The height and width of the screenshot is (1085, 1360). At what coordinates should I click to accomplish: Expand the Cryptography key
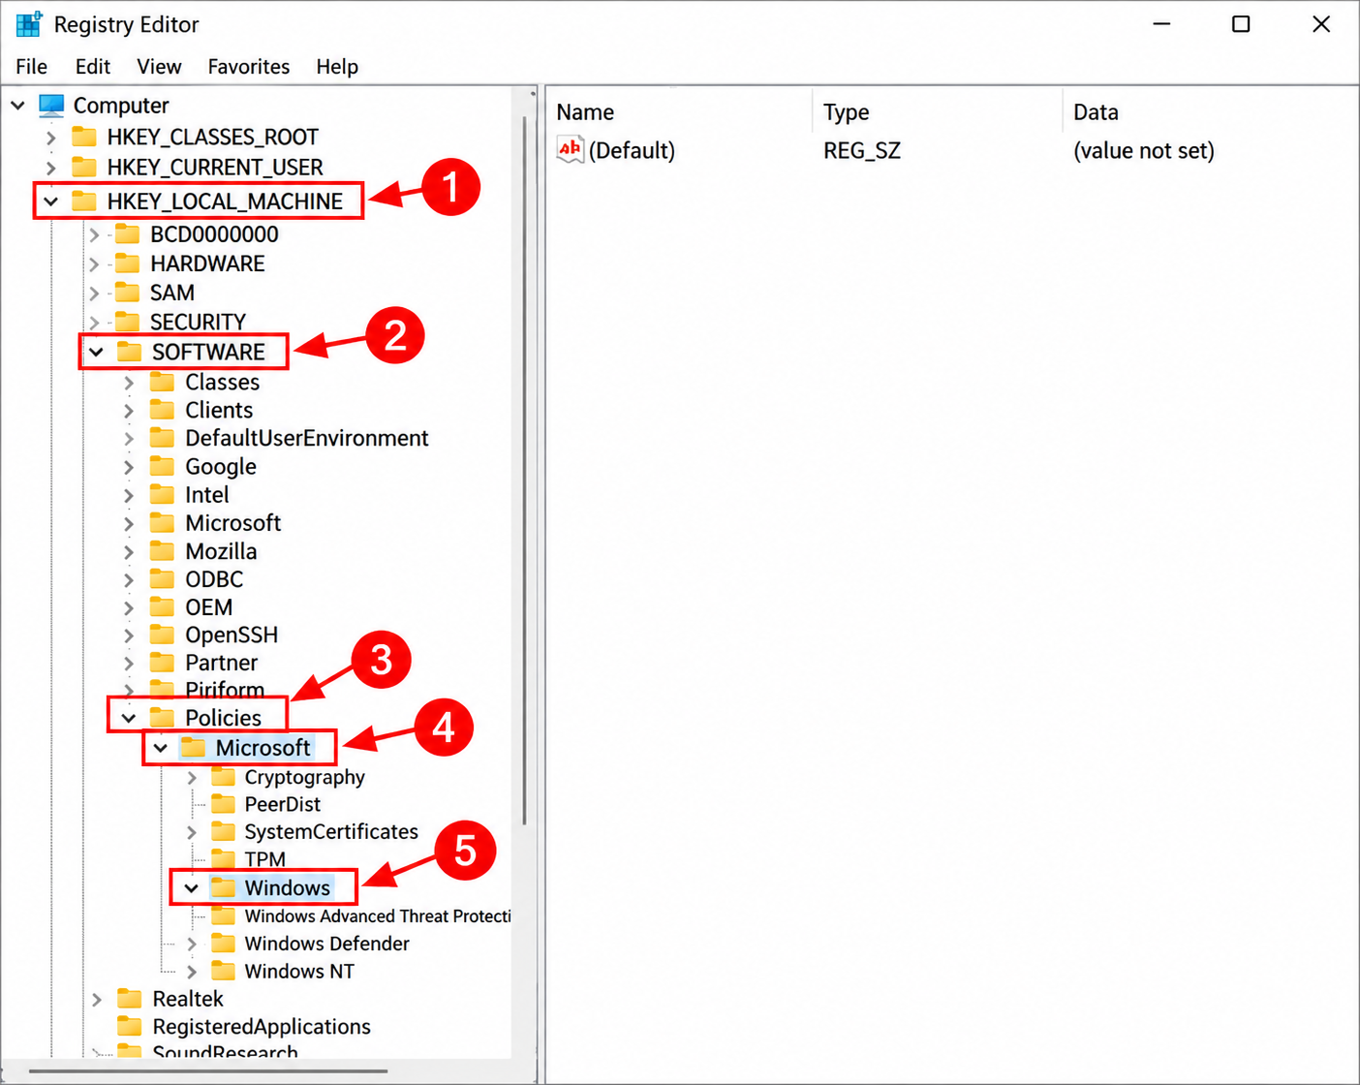pyautogui.click(x=192, y=777)
